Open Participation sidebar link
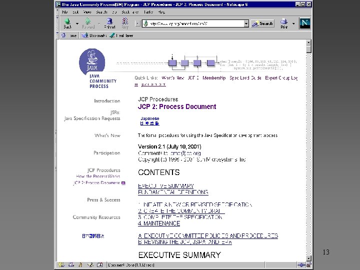Viewport: 360px width, 270px height. tap(107, 153)
